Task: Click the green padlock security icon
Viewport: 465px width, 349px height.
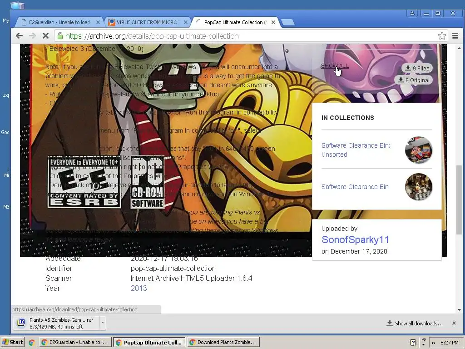Action: [60, 36]
